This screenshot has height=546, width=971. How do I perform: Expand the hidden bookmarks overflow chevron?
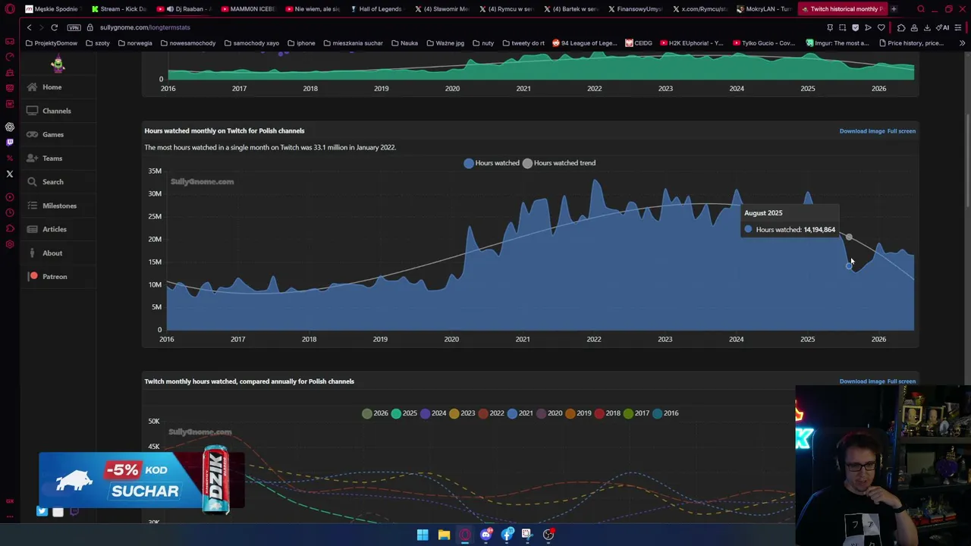point(962,43)
